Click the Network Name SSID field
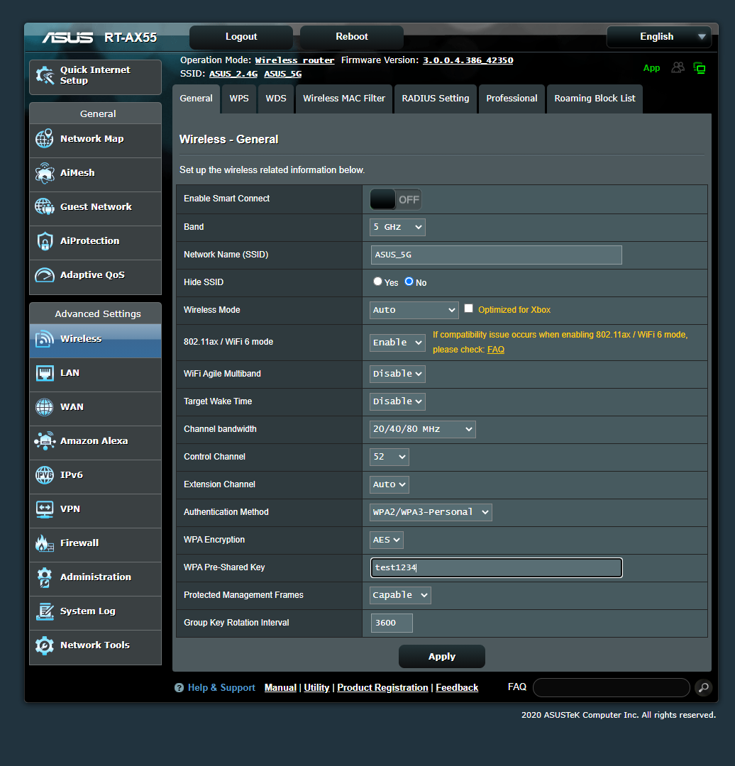Viewport: 735px width, 766px height. [x=496, y=255]
